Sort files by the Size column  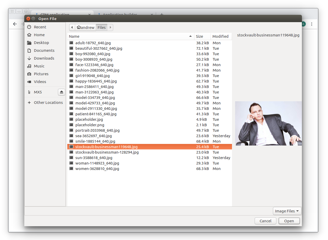pyautogui.click(x=200, y=36)
